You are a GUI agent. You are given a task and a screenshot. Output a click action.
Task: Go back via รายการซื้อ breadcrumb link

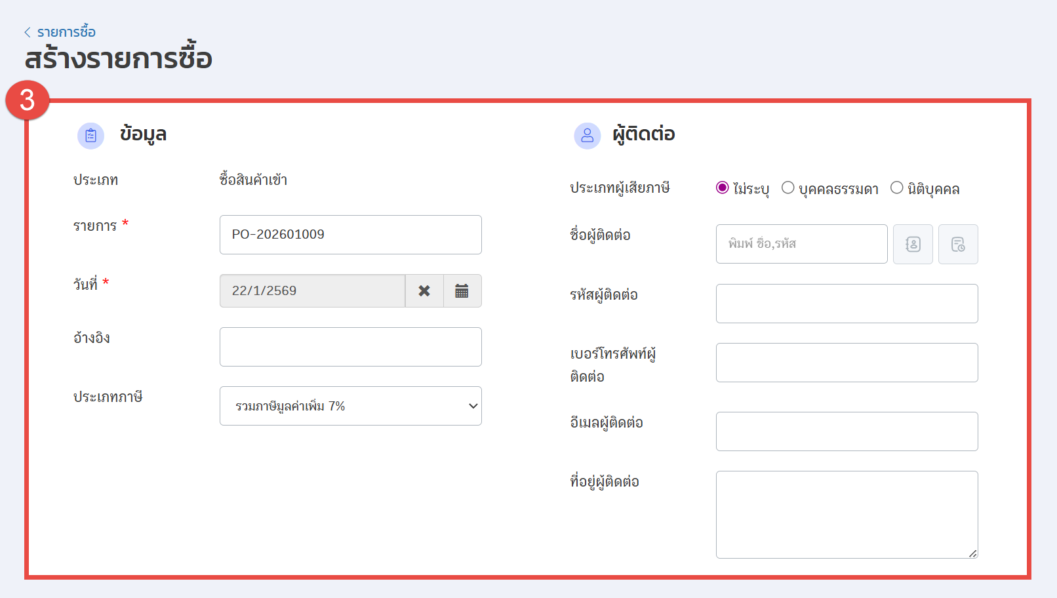[x=66, y=32]
